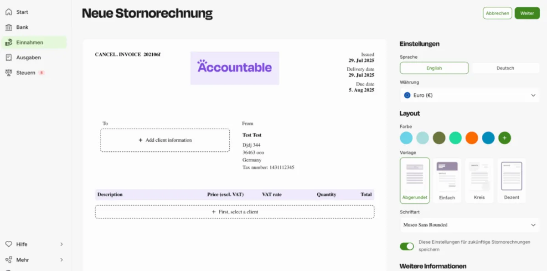Screen dimensions: 547x271
Task: Pick the dark blue color swatch
Action: (x=488, y=138)
